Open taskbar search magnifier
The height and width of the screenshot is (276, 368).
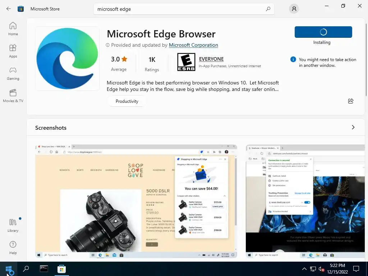tap(26, 268)
